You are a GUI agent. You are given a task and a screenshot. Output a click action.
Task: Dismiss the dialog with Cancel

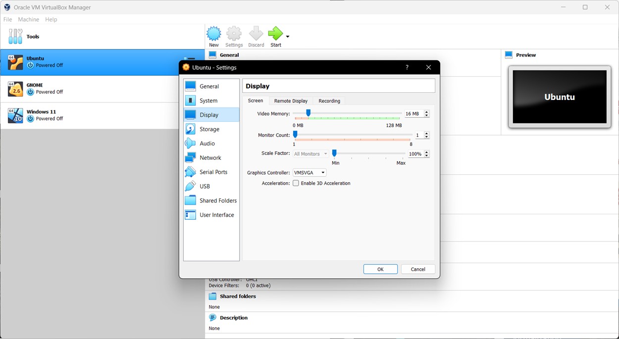click(418, 269)
